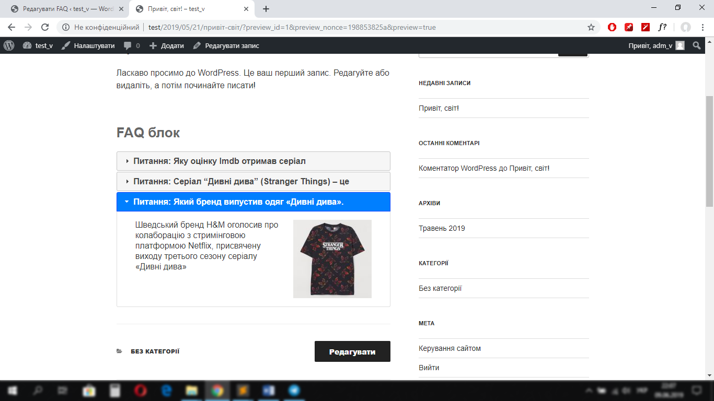Click the browser forward arrow
Image resolution: width=714 pixels, height=401 pixels.
[x=28, y=27]
